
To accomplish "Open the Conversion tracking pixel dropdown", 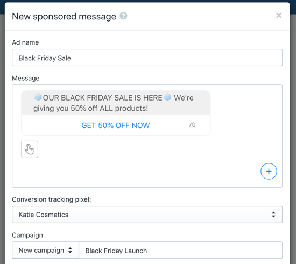I will click(x=147, y=215).
